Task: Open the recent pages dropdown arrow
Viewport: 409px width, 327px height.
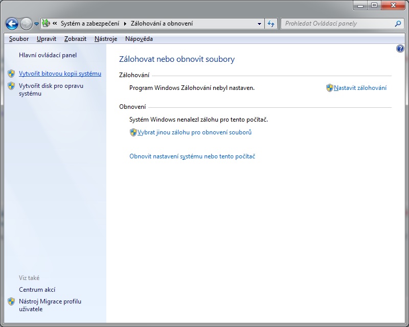Action: point(36,24)
